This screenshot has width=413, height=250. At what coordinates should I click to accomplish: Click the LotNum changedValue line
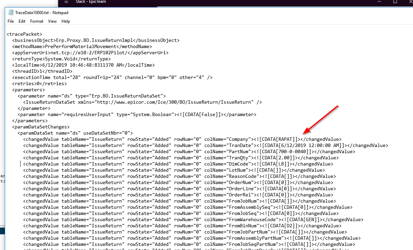(x=174, y=170)
